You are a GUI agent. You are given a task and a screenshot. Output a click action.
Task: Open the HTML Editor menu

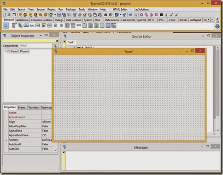pyautogui.click(x=120, y=9)
